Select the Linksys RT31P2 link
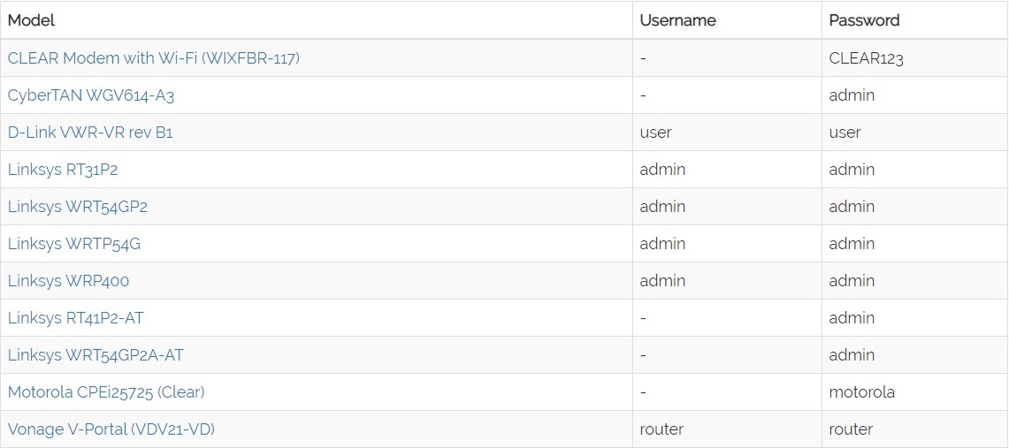Image resolution: width=1009 pixels, height=448 pixels. point(62,170)
